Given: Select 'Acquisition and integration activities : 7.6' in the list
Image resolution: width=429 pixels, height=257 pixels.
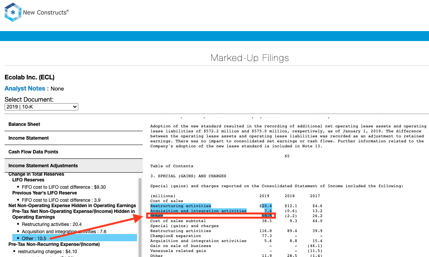Looking at the screenshot, I should tap(64, 232).
